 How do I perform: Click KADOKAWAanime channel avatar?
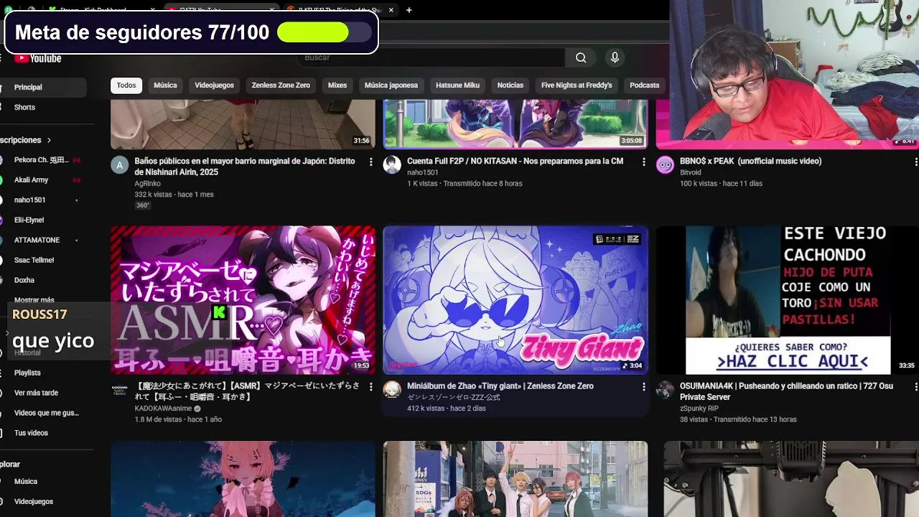[x=119, y=390]
